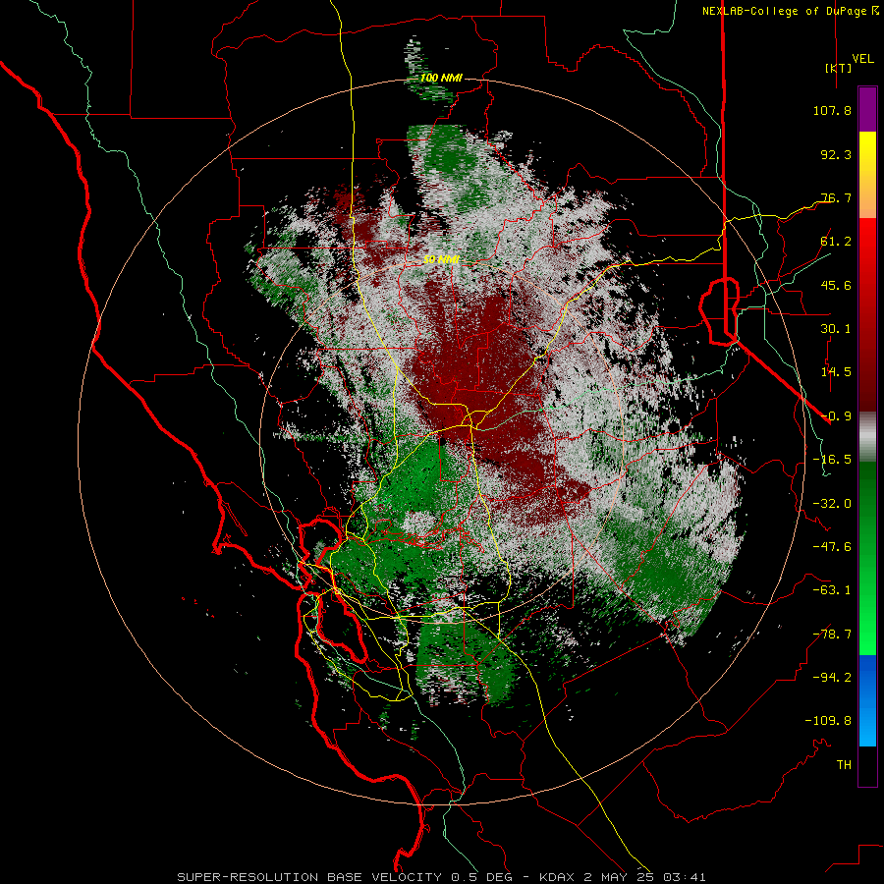The width and height of the screenshot is (884, 884).
Task: Click the 61.2 legend value
Action: pyautogui.click(x=836, y=242)
